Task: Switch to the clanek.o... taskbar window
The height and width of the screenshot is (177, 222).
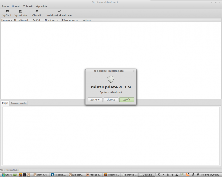Action: 59,175
